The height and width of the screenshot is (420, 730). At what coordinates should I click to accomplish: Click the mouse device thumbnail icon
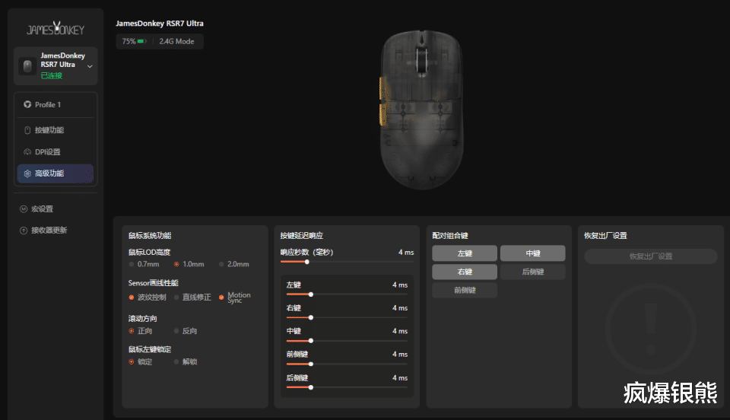coord(27,66)
